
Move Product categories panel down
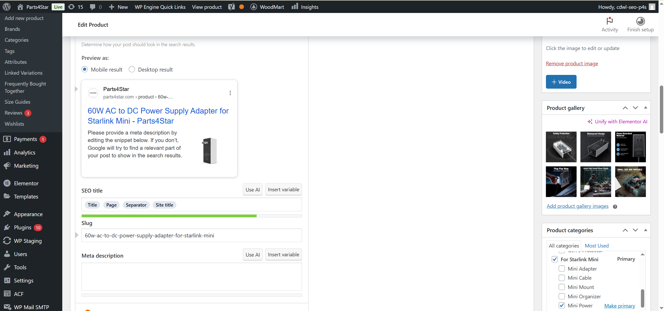pos(635,230)
